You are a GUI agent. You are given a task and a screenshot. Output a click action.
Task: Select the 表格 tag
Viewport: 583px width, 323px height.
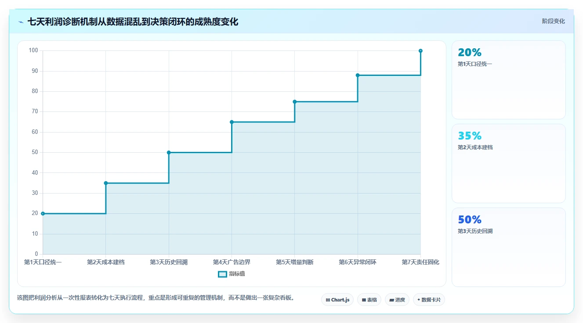369,300
